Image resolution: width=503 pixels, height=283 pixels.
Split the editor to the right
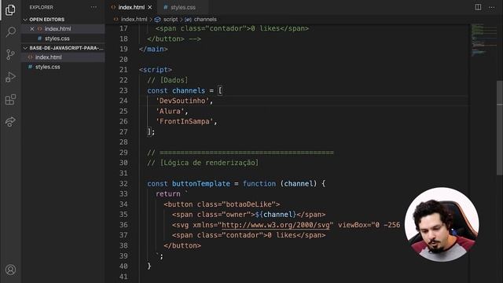478,7
